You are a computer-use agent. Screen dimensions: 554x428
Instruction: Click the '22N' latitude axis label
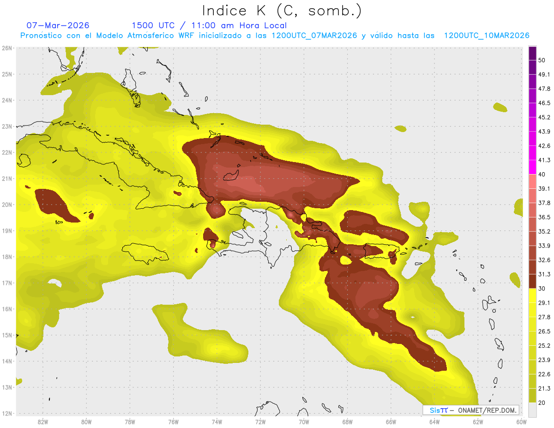click(x=7, y=152)
